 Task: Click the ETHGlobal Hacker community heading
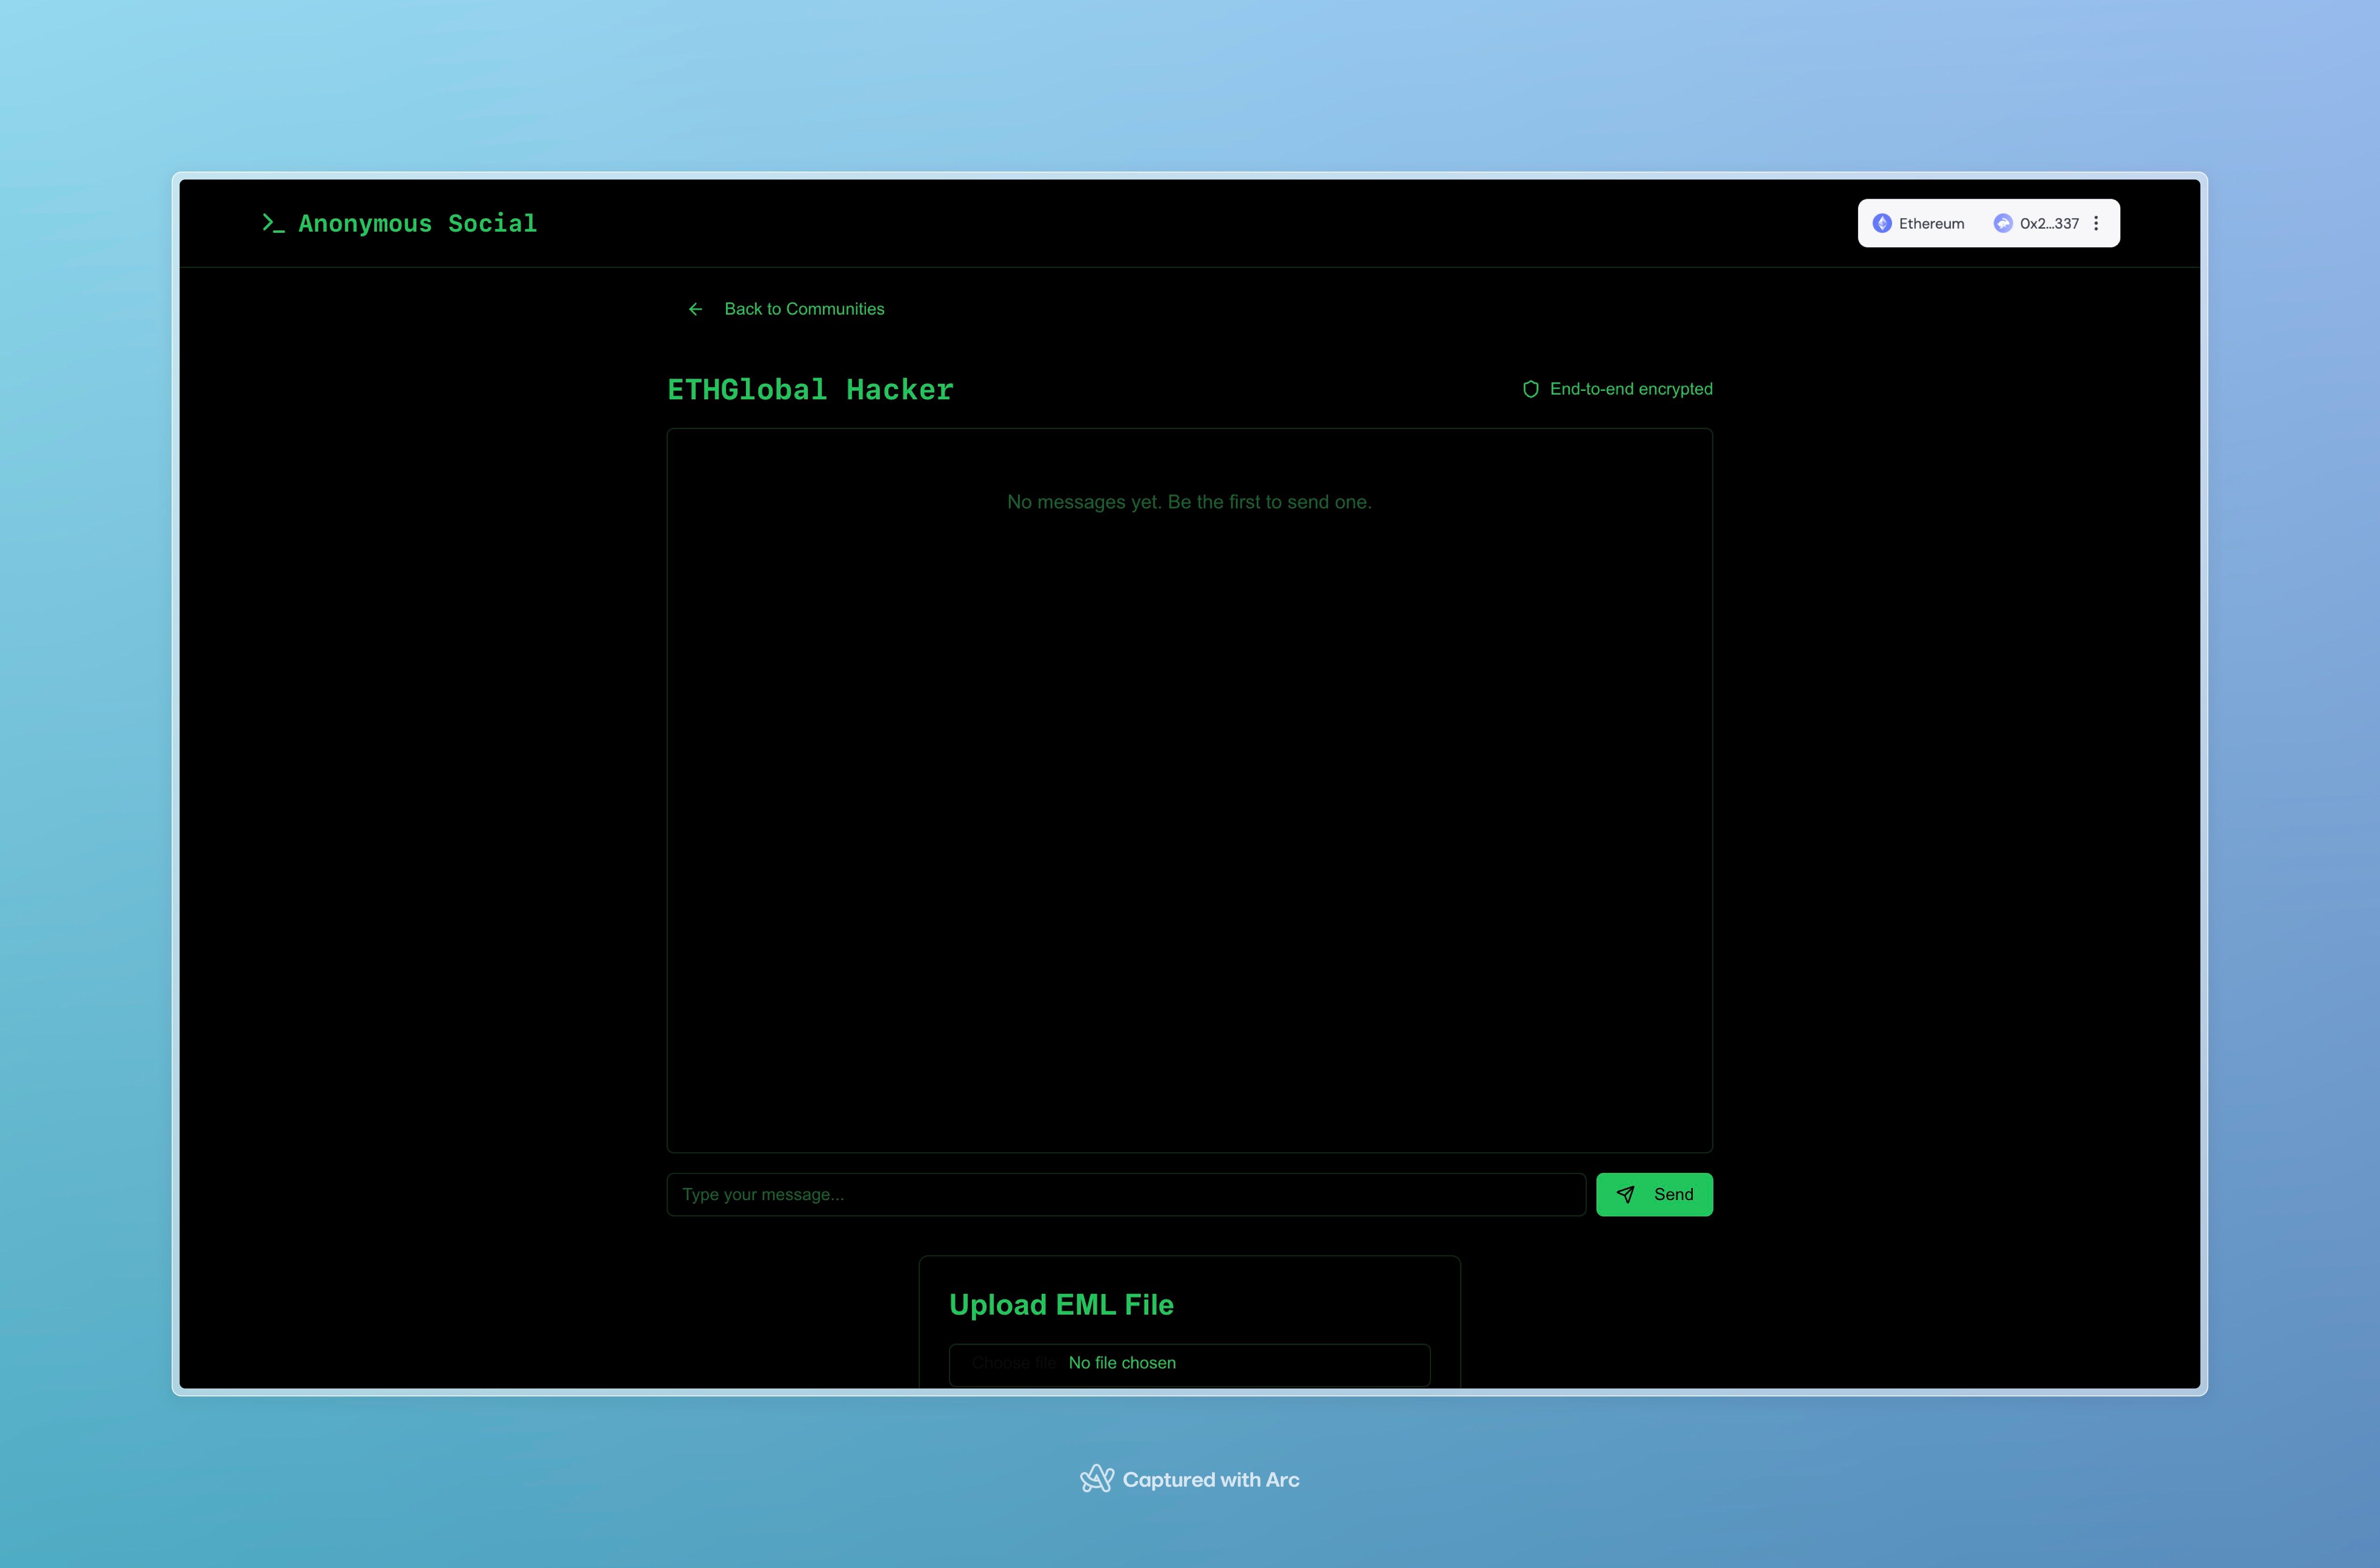point(810,389)
